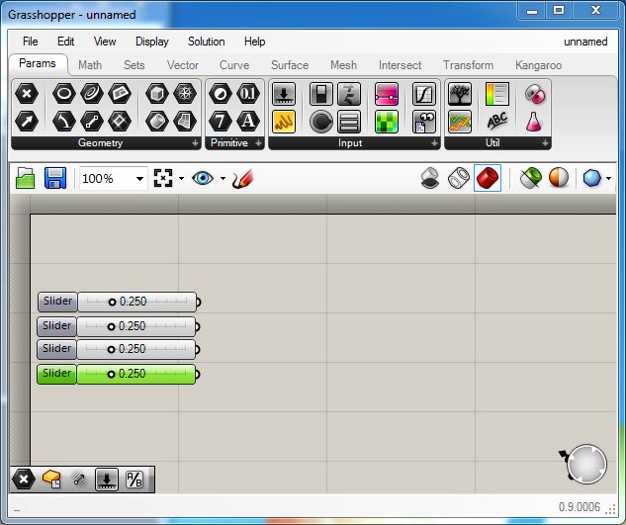Click the blue preview mesh quality icon

coord(591,178)
